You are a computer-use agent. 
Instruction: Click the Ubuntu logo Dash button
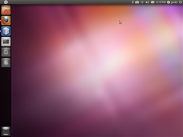coord(6,2)
